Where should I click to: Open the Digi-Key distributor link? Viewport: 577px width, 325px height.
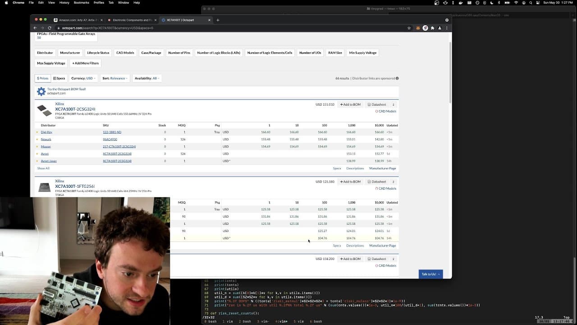pyautogui.click(x=46, y=132)
